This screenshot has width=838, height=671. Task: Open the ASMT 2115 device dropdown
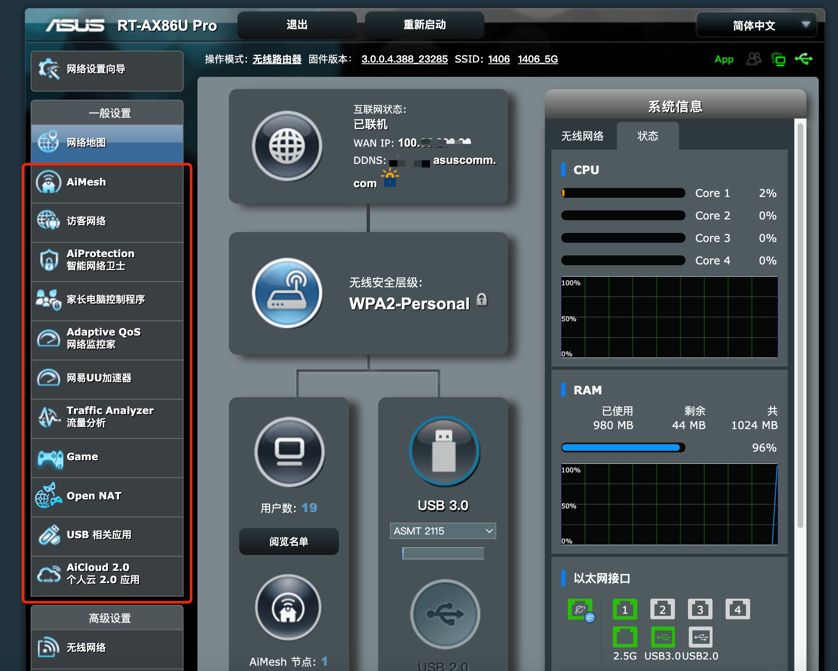443,531
